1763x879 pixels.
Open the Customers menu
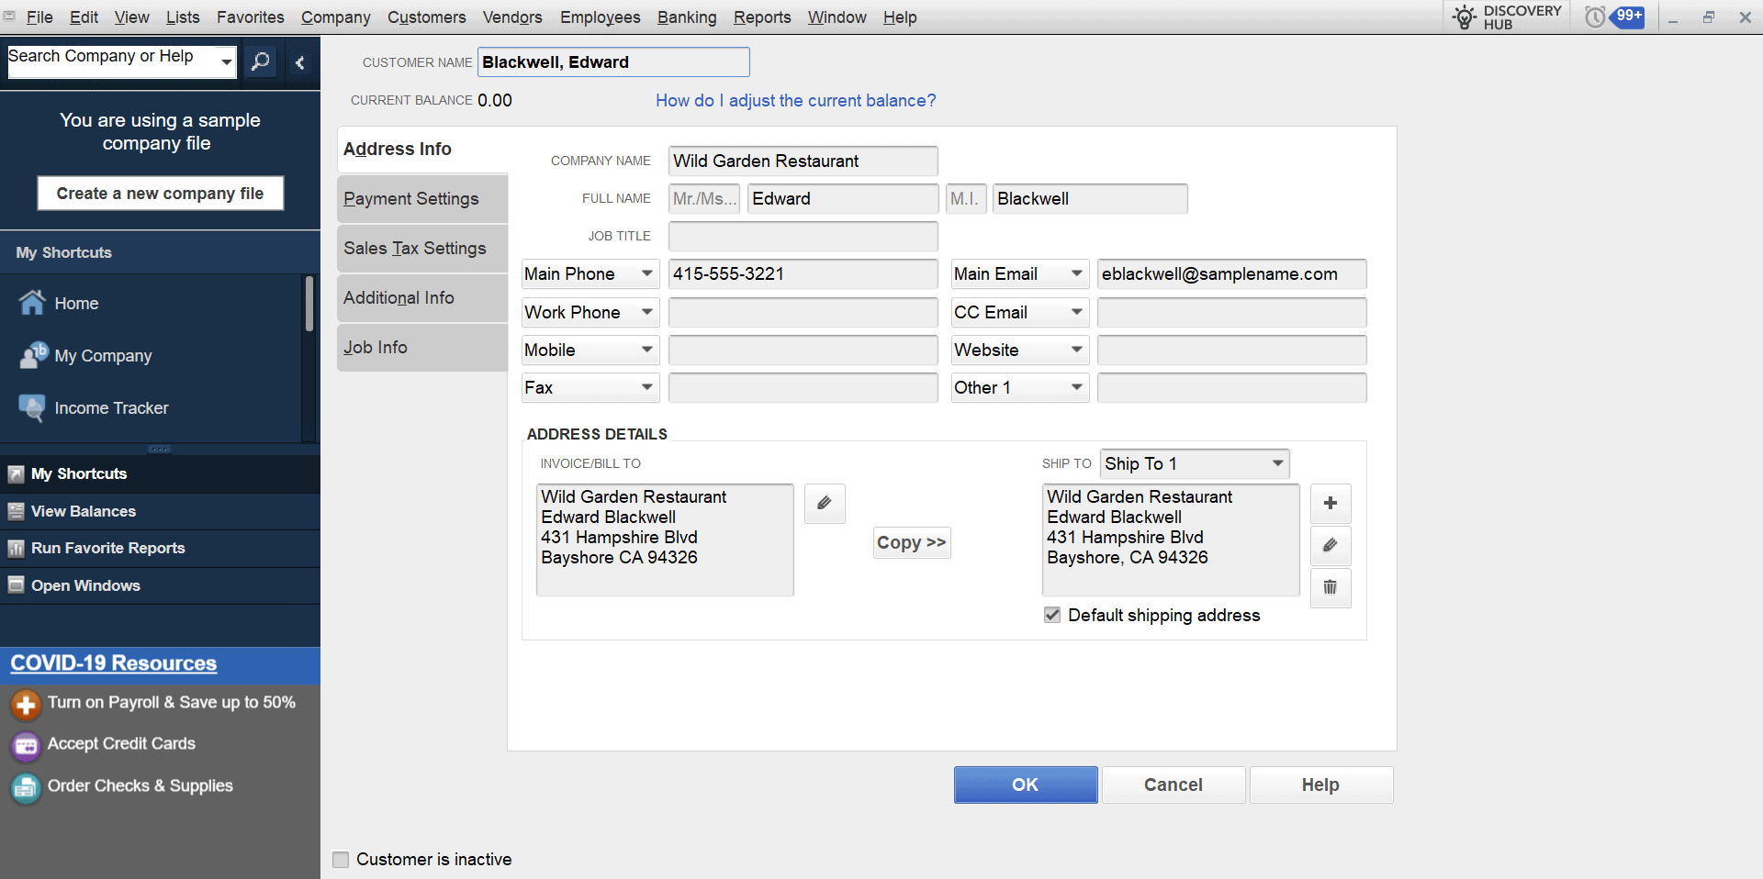tap(426, 17)
